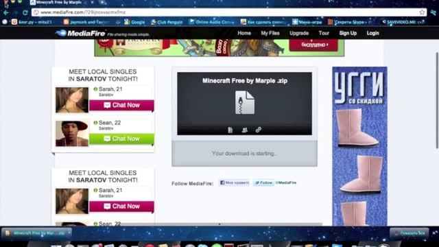Click the Показать все downloads button

pos(409,233)
